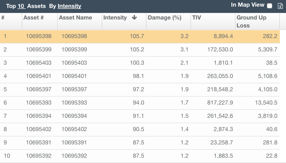The height and width of the screenshot is (163, 286).
Task: Select asset number 10695394
Action: click(x=39, y=116)
